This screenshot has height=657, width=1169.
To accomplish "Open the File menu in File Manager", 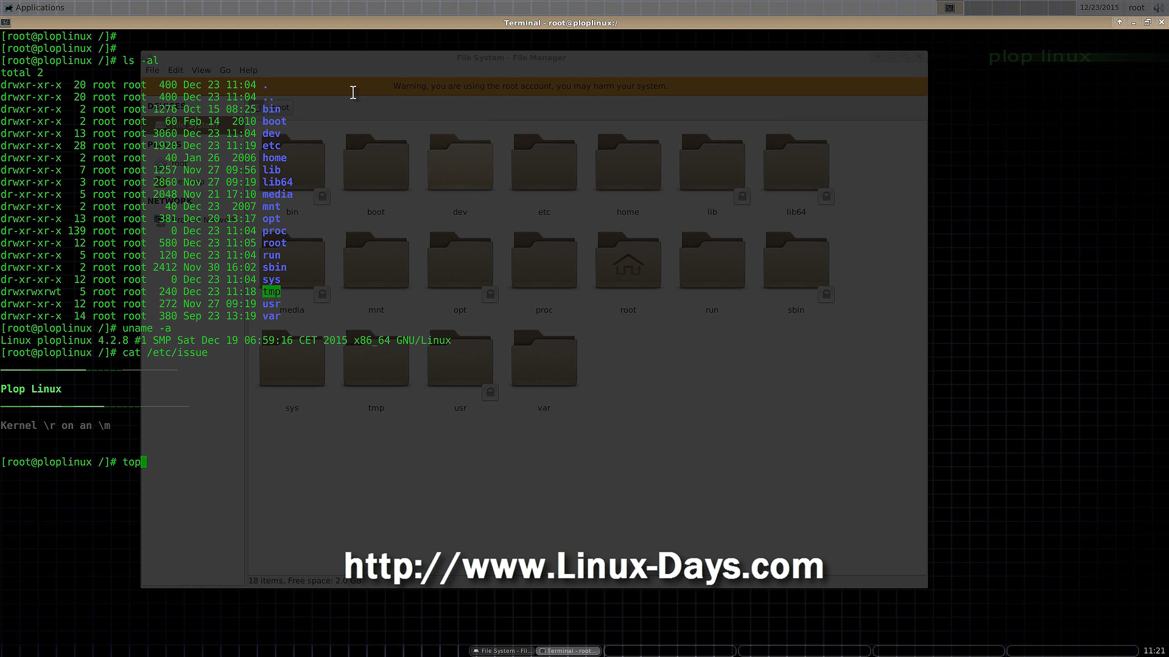I will tap(152, 70).
